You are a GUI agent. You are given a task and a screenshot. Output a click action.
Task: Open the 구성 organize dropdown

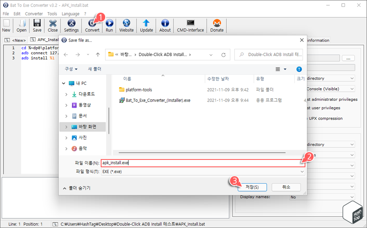(x=71, y=69)
